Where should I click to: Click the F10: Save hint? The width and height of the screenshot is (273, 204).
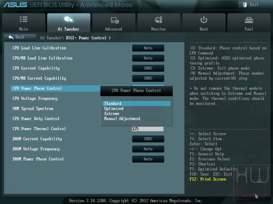coord(199,174)
